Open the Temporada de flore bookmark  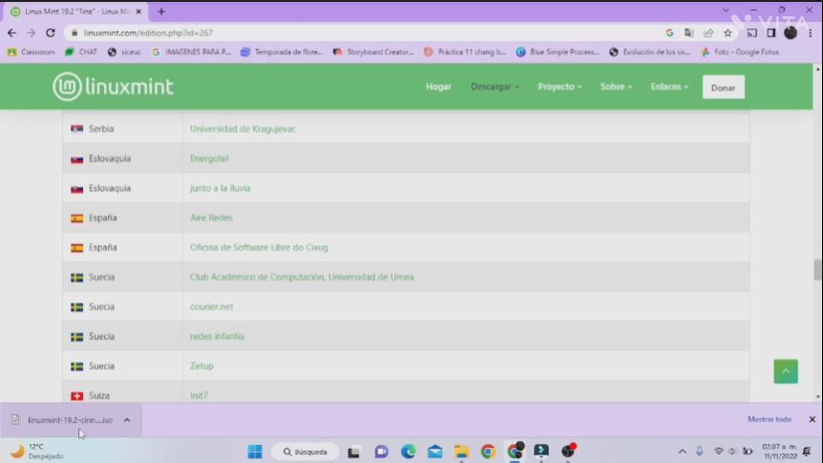point(282,52)
